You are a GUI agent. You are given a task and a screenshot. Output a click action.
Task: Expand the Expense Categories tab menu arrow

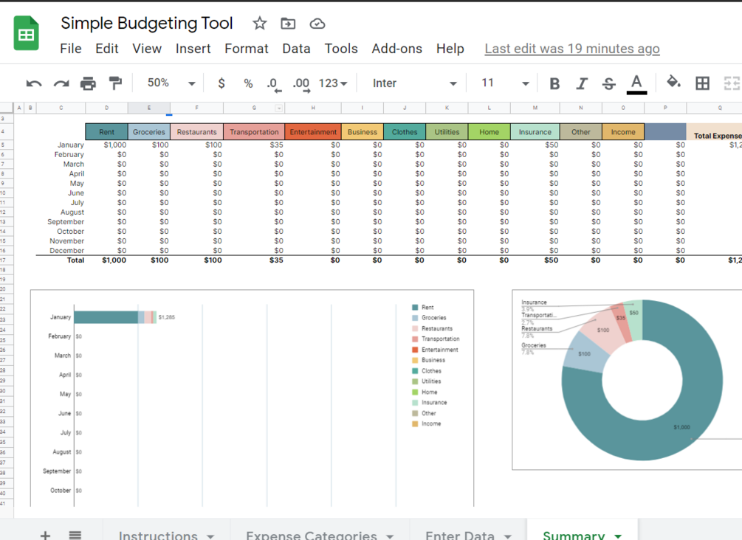pos(389,536)
